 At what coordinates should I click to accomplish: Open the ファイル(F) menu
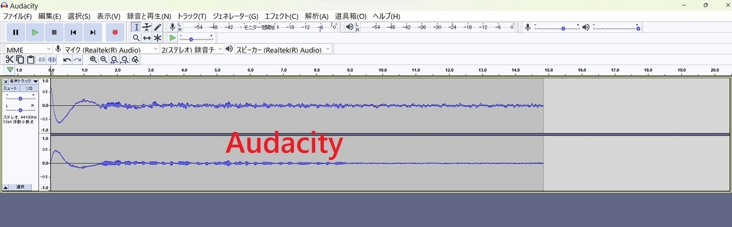click(x=18, y=16)
